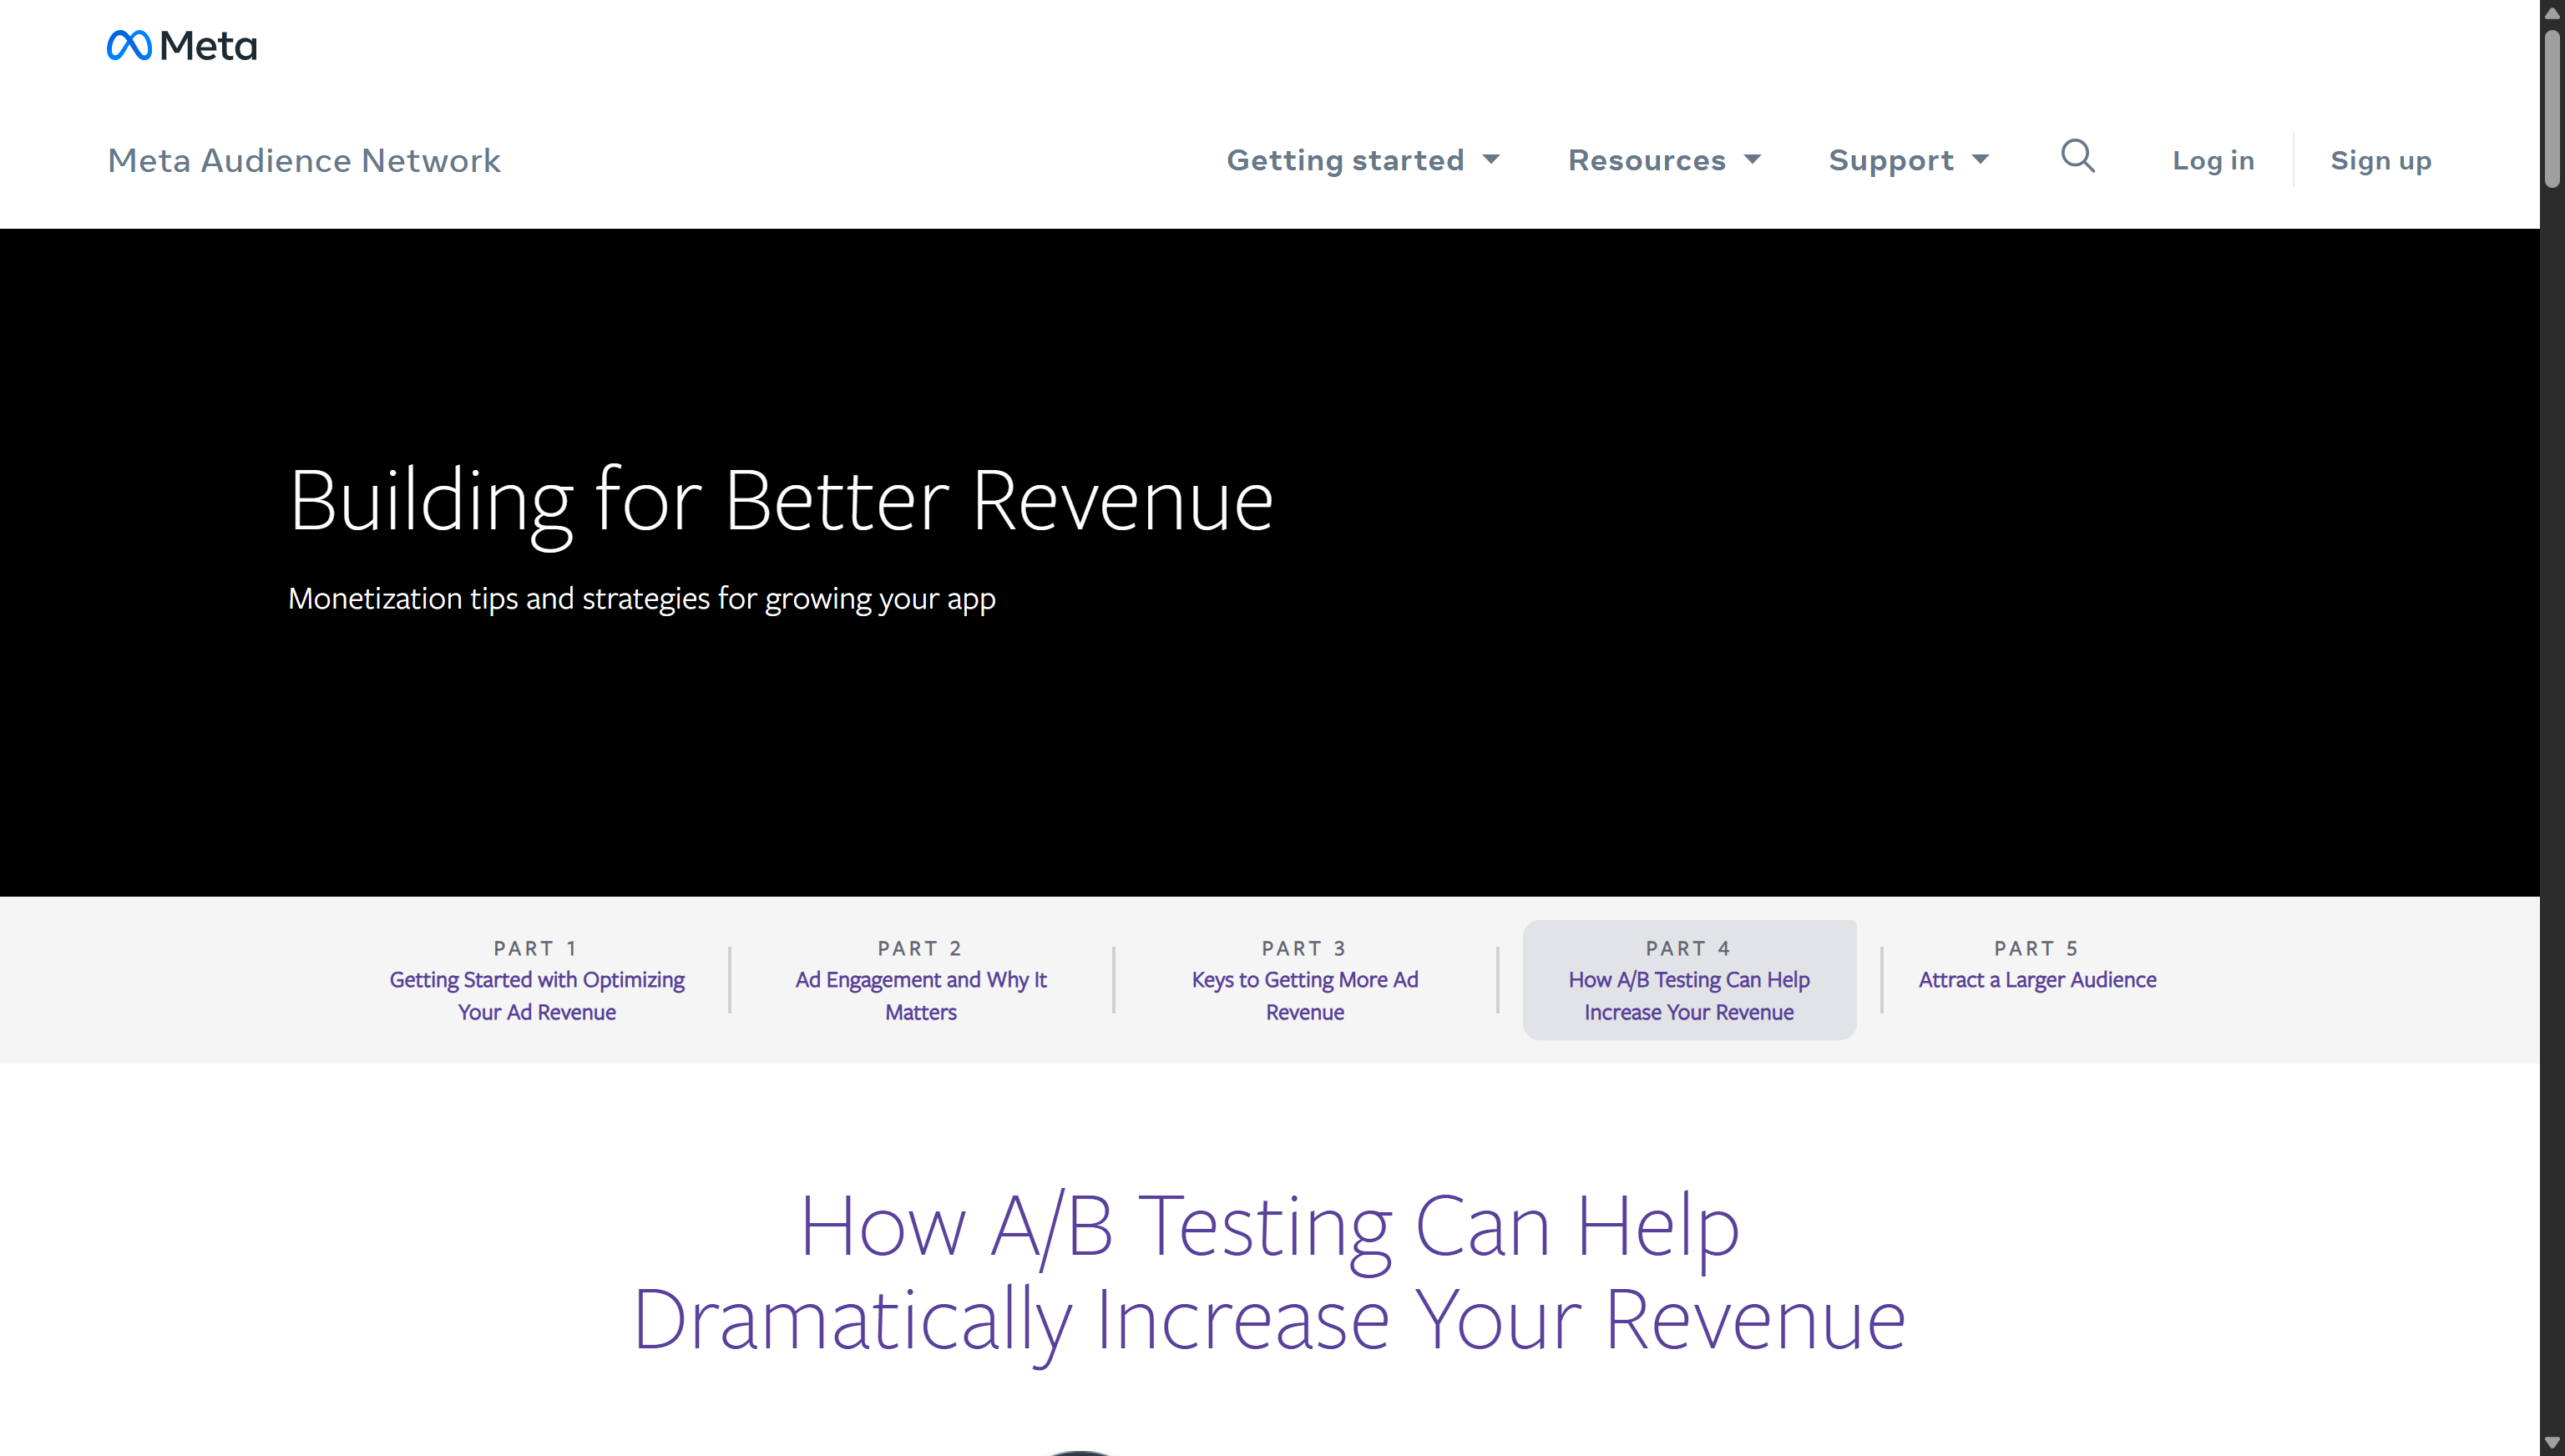Click the scrollbar down arrow
This screenshot has height=1456, width=2565.
pyautogui.click(x=2552, y=1442)
